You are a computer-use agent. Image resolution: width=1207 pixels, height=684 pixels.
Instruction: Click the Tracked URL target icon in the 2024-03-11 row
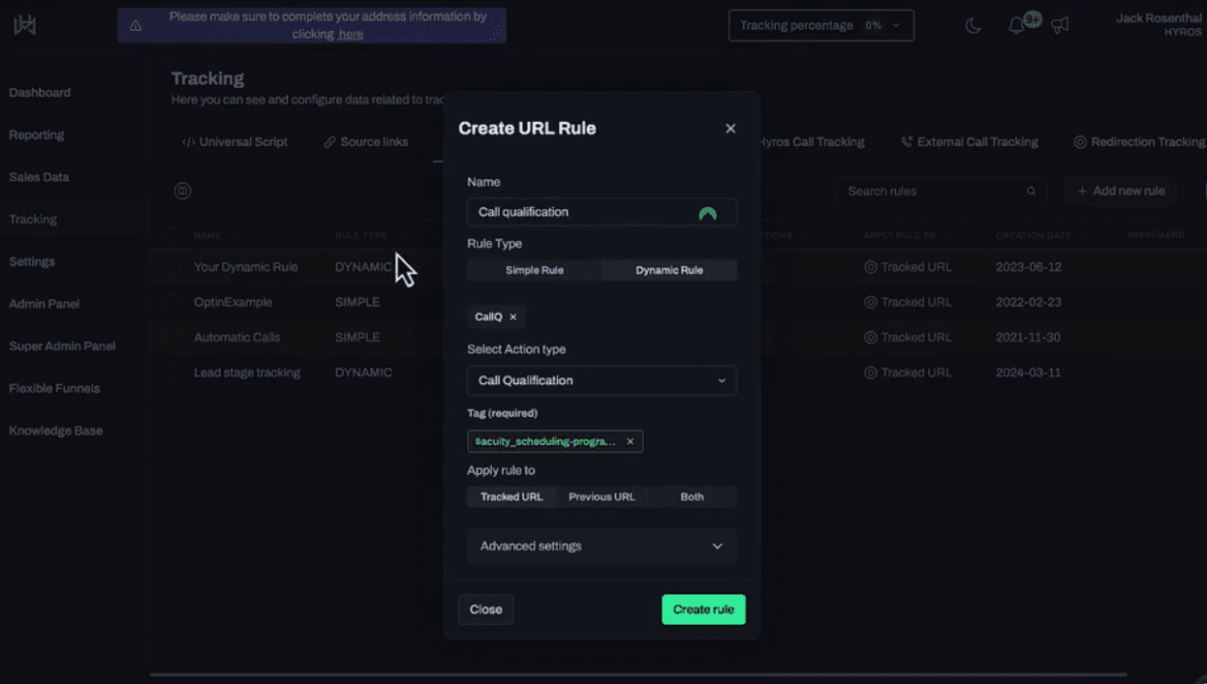point(870,372)
